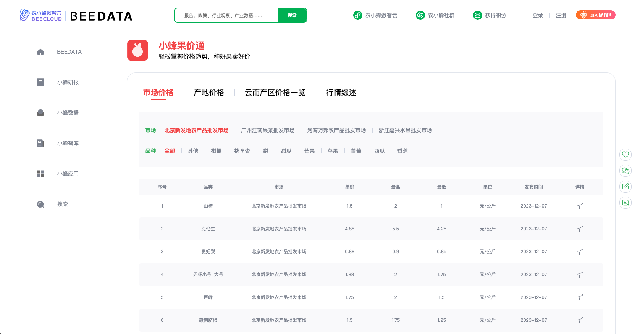Switch to the 产地价格 tab
635x334 pixels.
(209, 93)
